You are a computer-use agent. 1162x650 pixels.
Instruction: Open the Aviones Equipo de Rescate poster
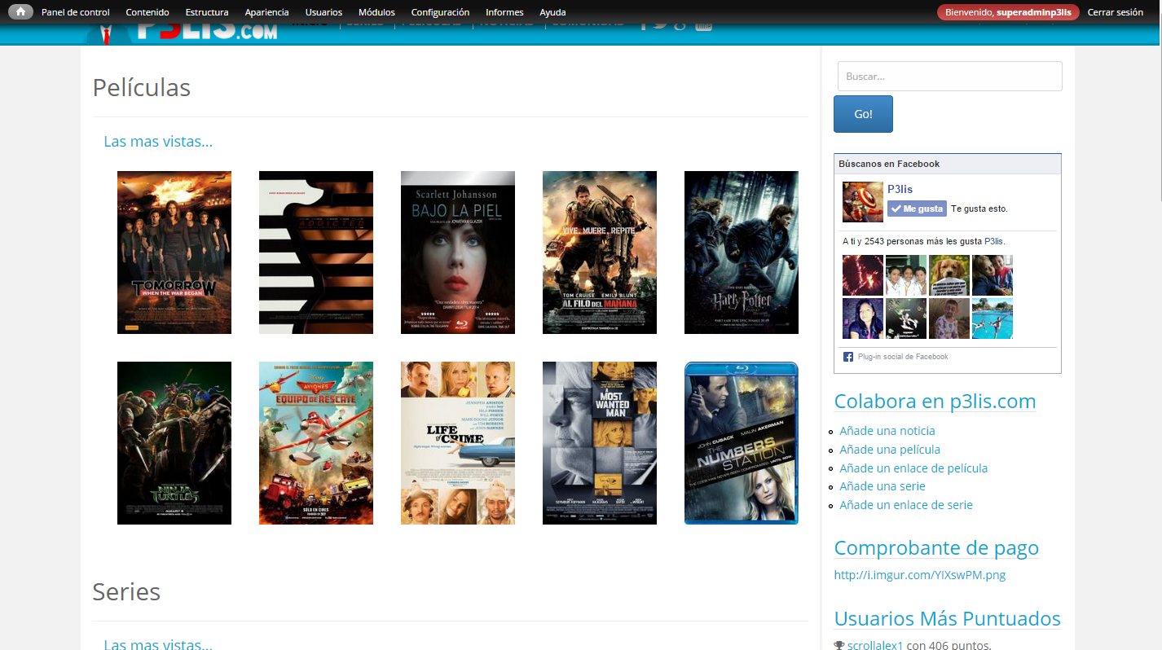316,443
